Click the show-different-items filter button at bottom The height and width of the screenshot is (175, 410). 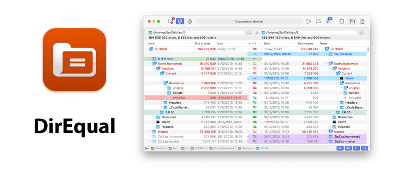348,148
